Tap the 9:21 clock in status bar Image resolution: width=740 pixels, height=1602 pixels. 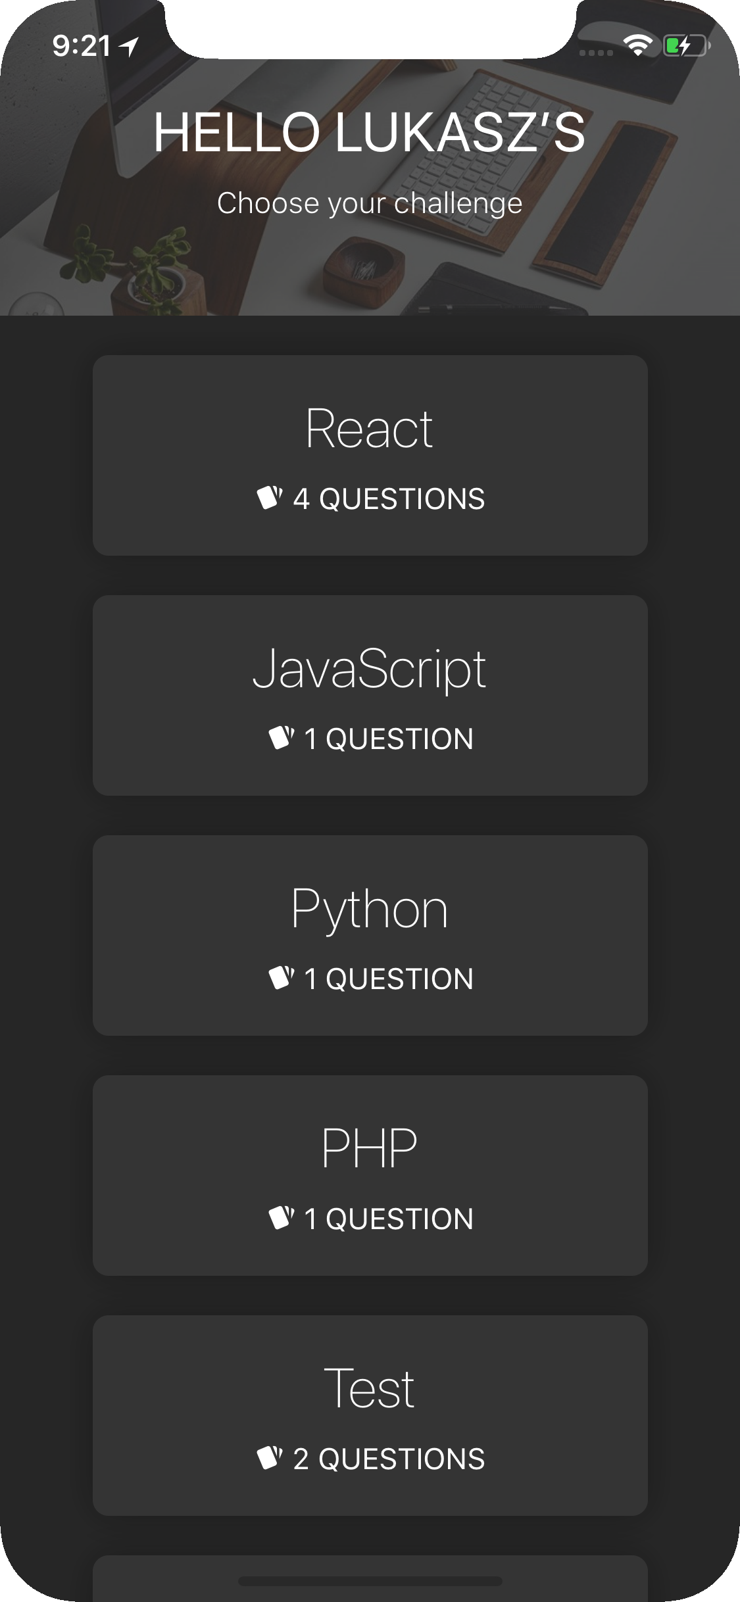pos(82,46)
